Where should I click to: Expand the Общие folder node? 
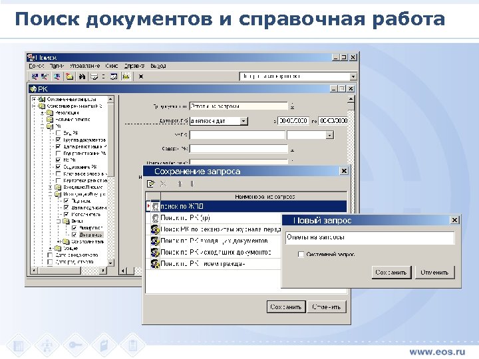(51, 248)
